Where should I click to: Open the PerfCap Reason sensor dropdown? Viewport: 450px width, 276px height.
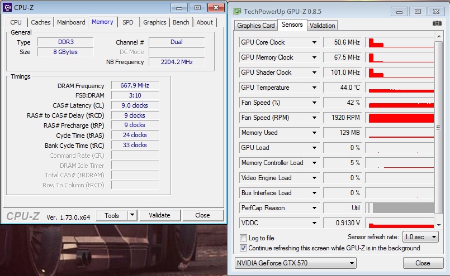pos(315,208)
